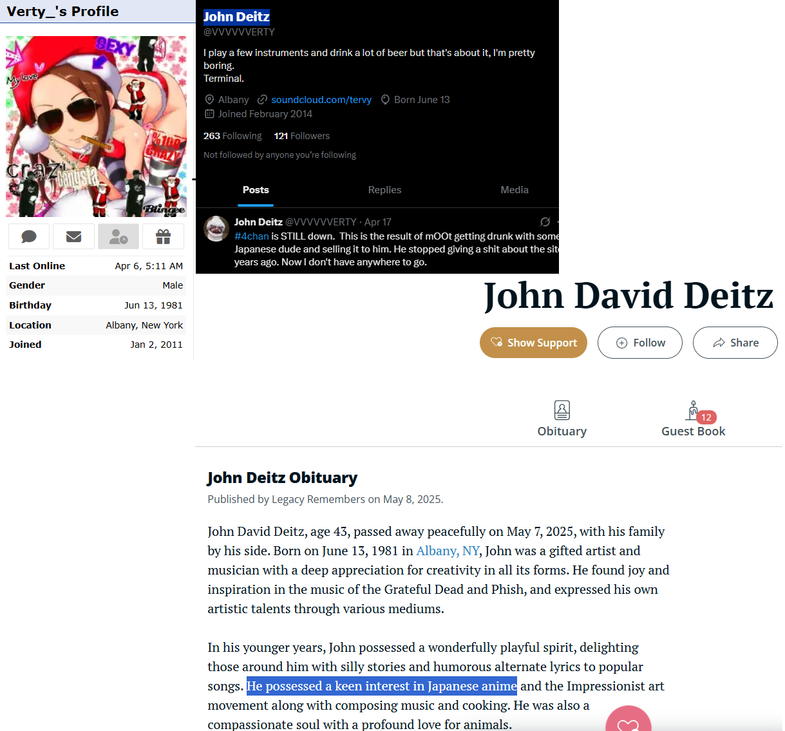
Task: Click highlighted text 'He possessed a keen interest in Japanese anime'
Action: [382, 686]
